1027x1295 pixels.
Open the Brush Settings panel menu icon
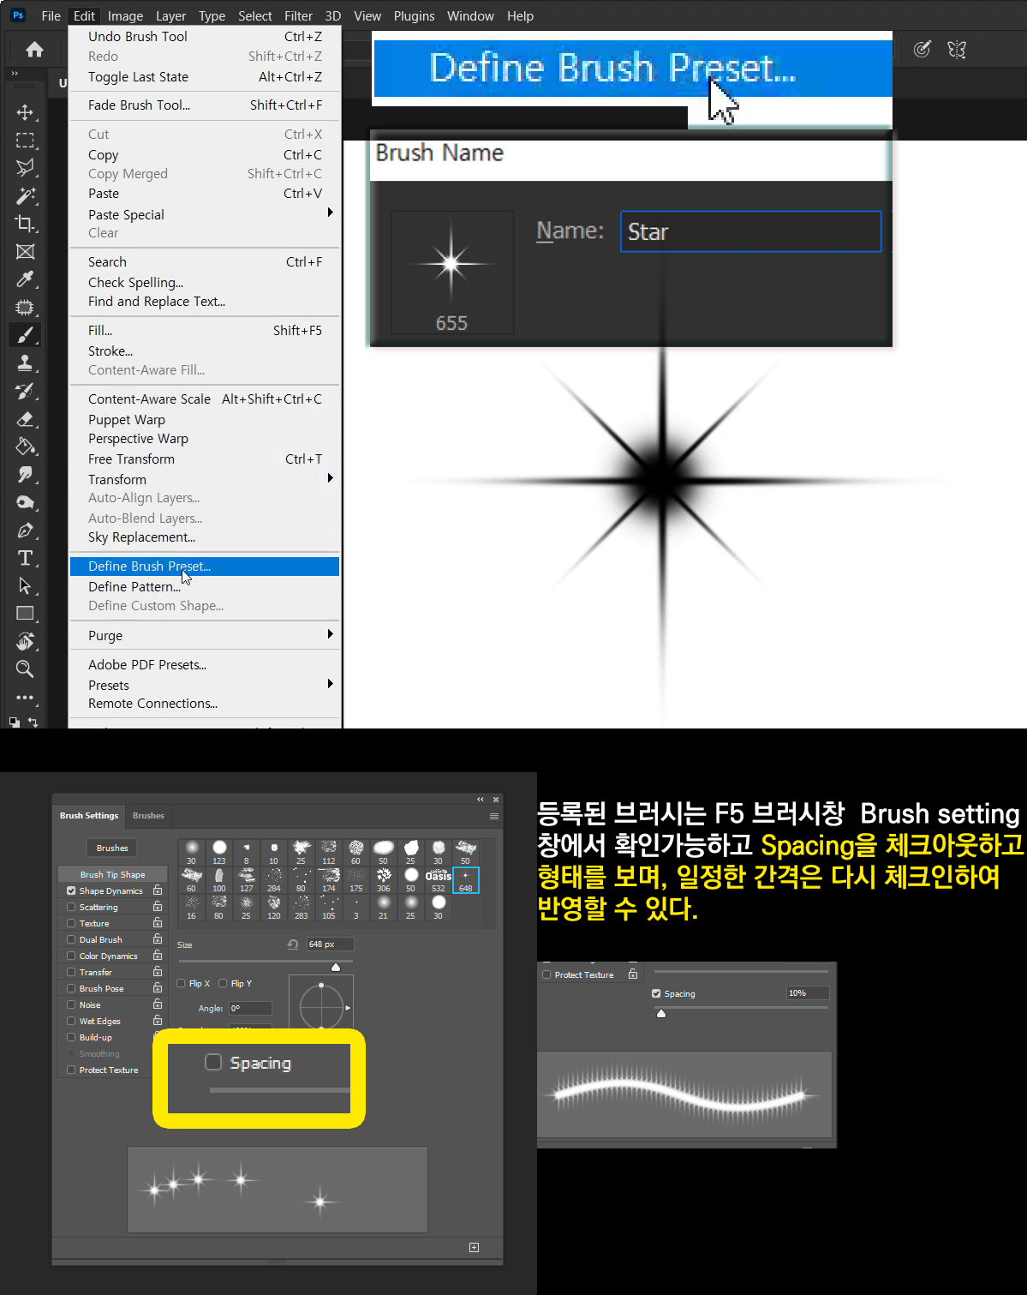tap(494, 816)
